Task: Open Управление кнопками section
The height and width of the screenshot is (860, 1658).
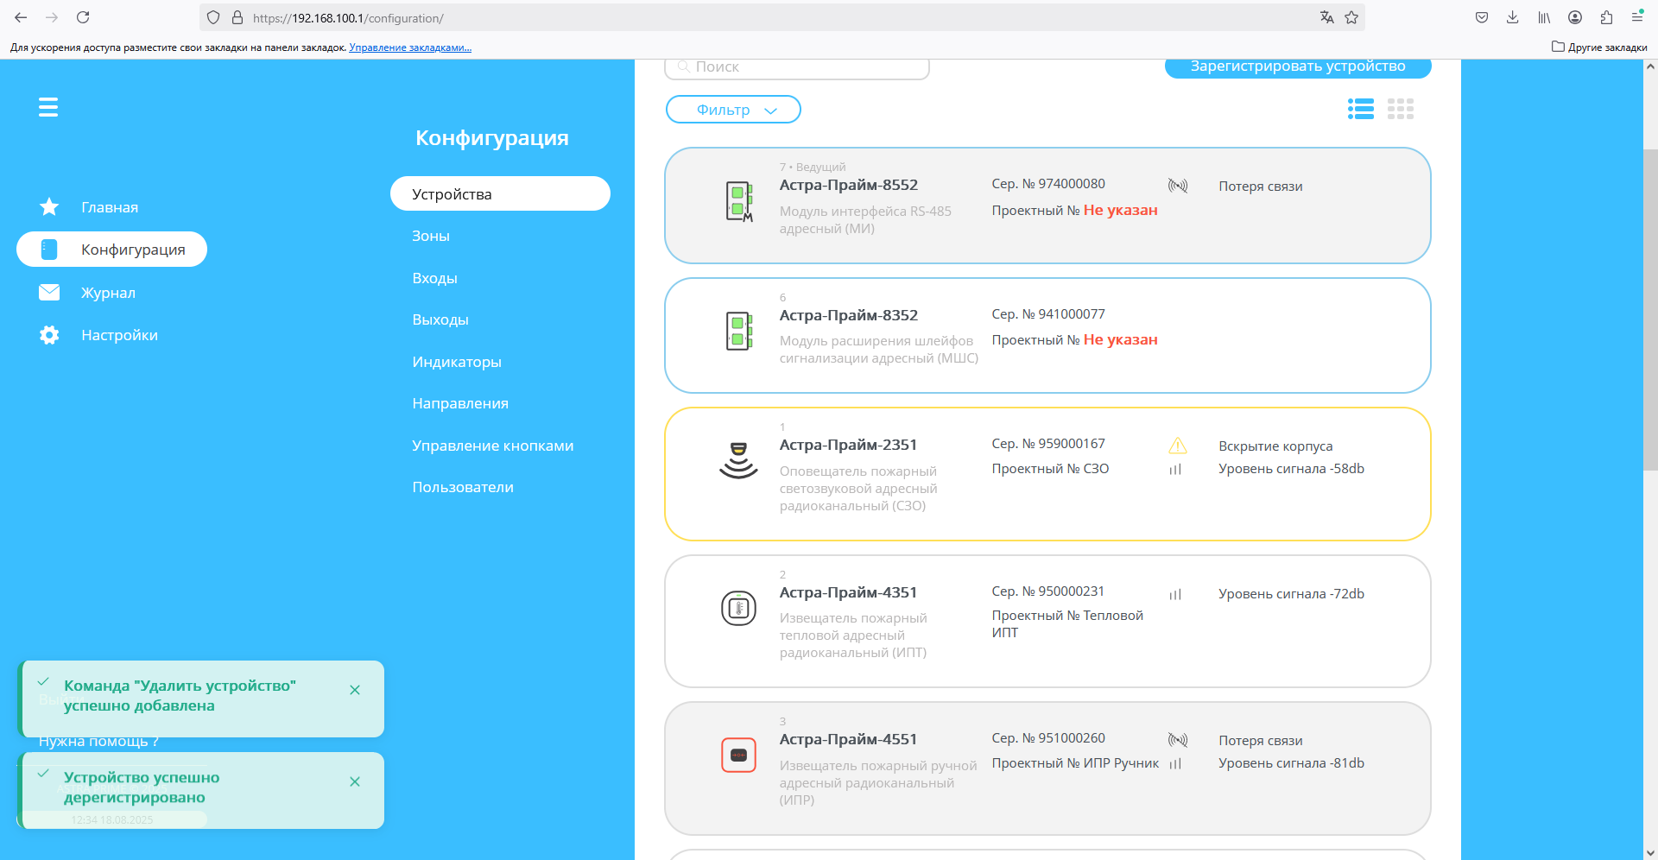Action: coord(493,446)
